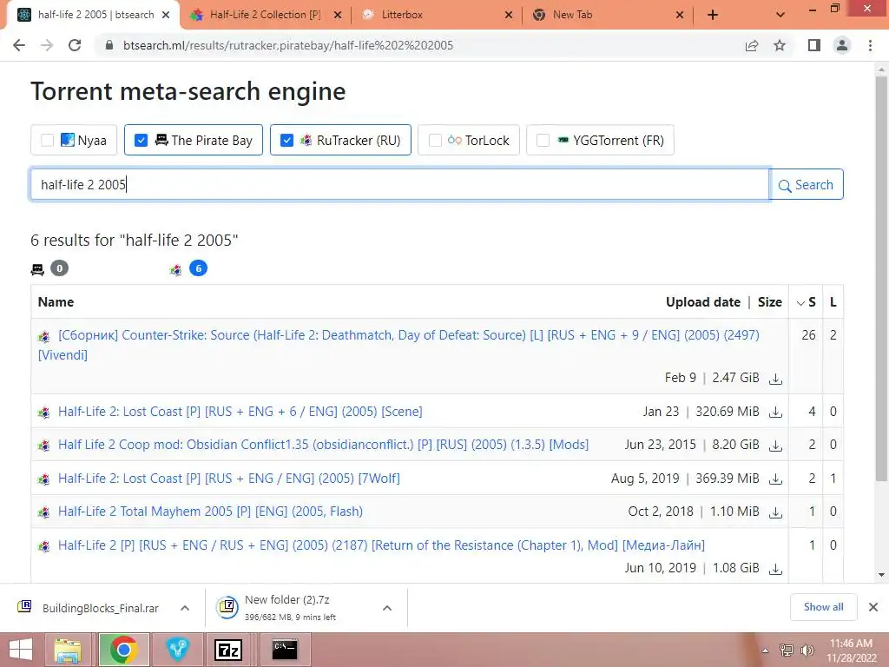The height and width of the screenshot is (667, 889).
Task: Click the browser back arrow
Action: point(19,45)
